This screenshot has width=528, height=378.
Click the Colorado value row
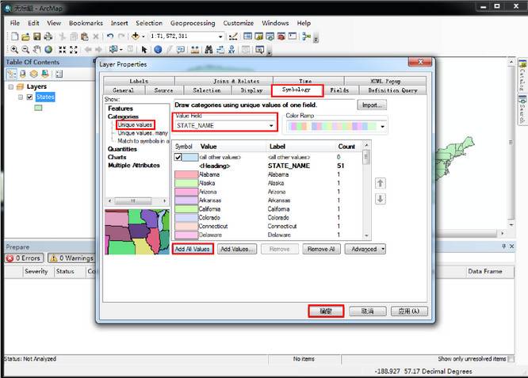[268, 217]
